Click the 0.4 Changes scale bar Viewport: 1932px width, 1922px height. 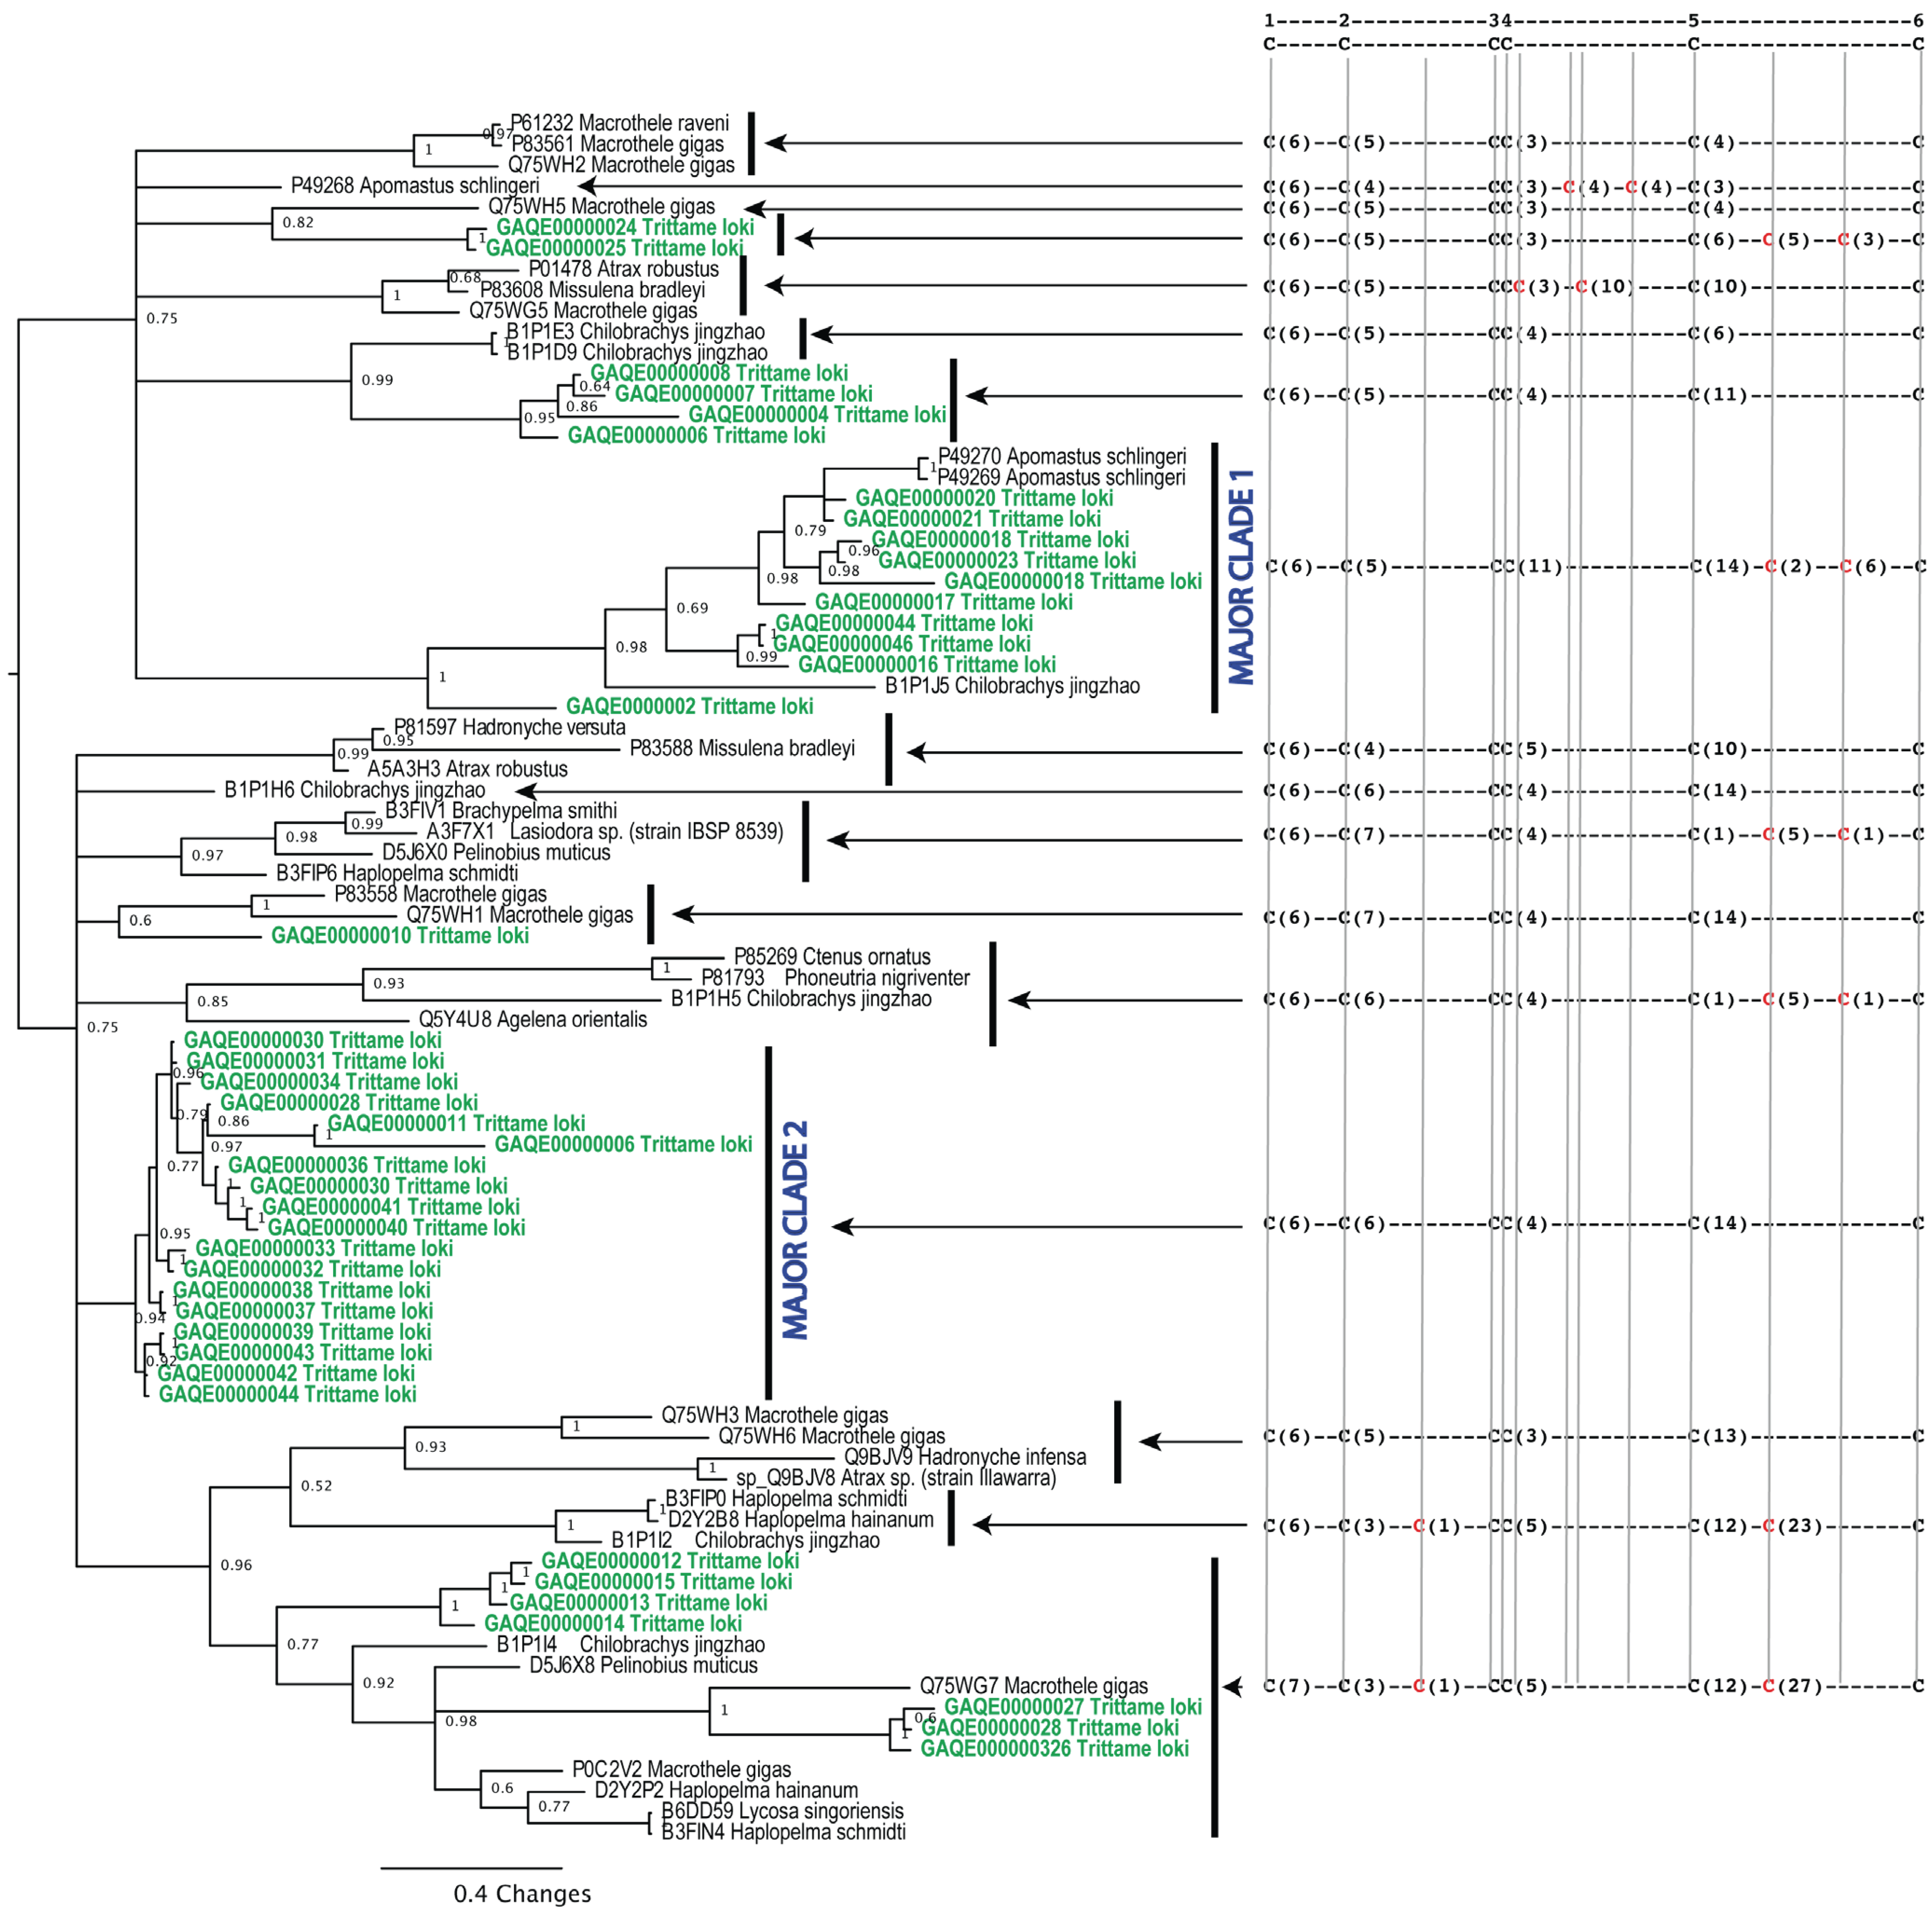[471, 1867]
